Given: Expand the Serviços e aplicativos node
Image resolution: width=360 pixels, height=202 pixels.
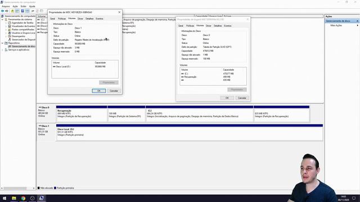Looking at the screenshot, I should (2, 50).
